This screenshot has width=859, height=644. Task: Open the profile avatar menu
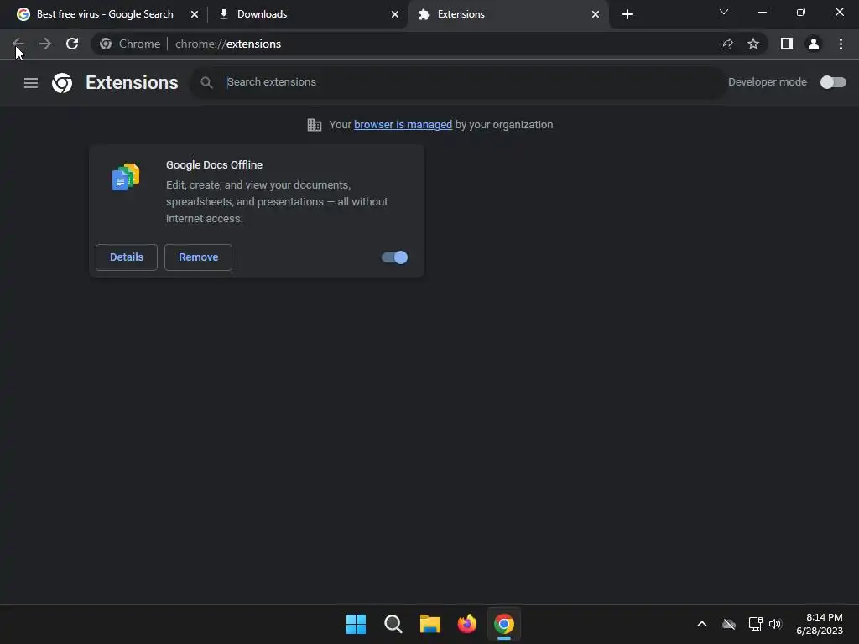pyautogui.click(x=814, y=44)
